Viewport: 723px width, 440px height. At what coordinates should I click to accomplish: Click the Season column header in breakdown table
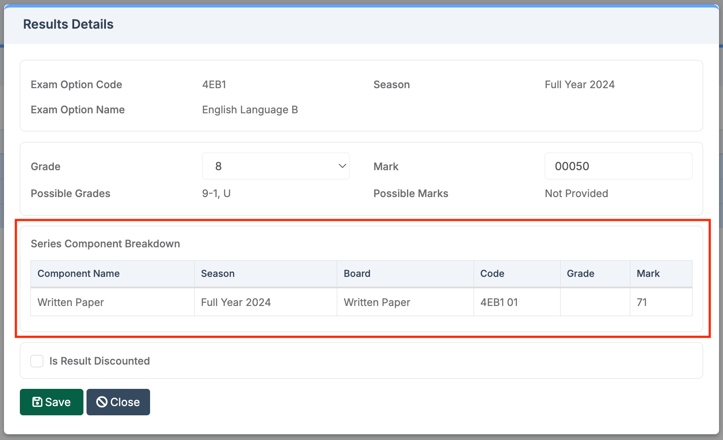[x=218, y=274]
